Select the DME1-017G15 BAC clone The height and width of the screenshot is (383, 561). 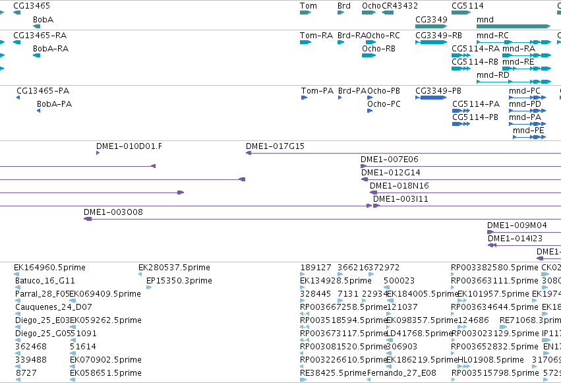coord(403,153)
